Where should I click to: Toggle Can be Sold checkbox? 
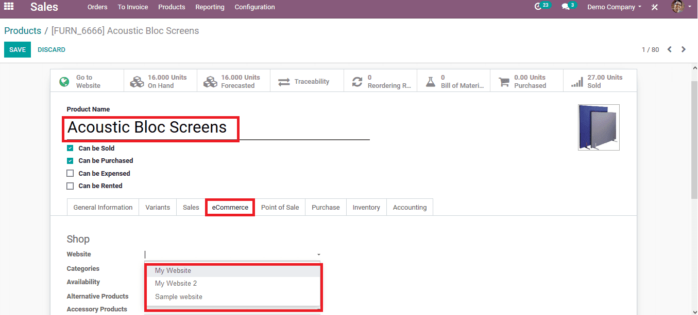click(70, 148)
